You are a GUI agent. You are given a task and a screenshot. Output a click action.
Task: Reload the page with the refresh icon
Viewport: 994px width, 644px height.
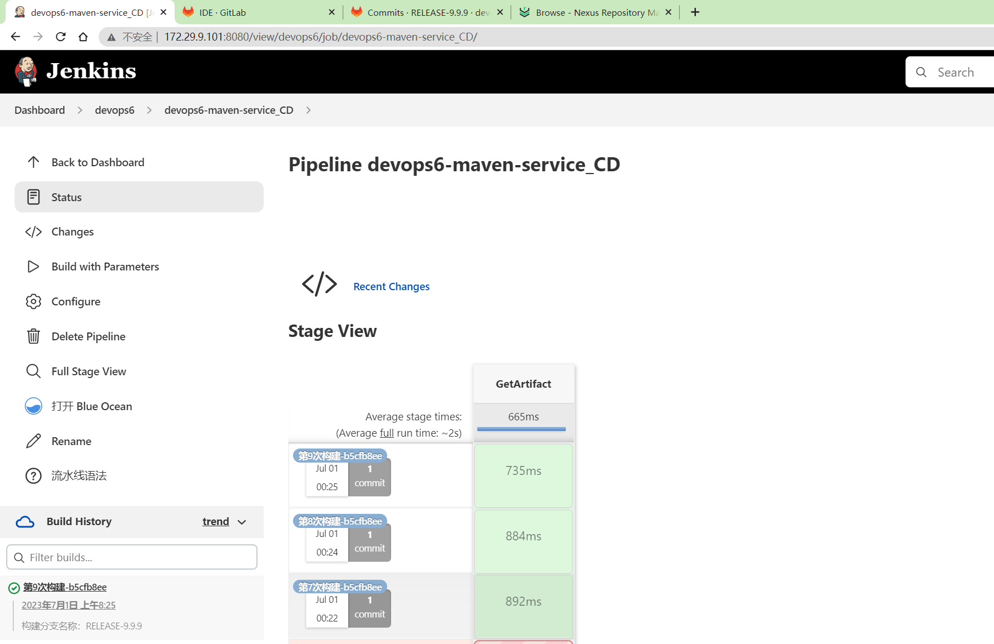(x=60, y=37)
